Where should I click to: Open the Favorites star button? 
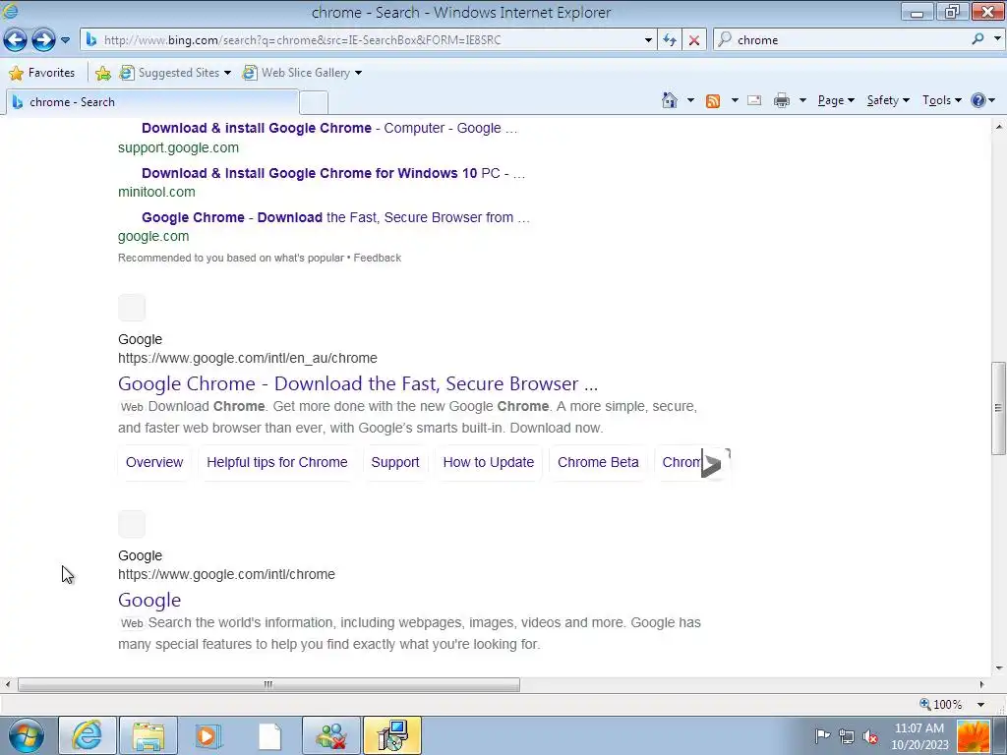coord(42,73)
